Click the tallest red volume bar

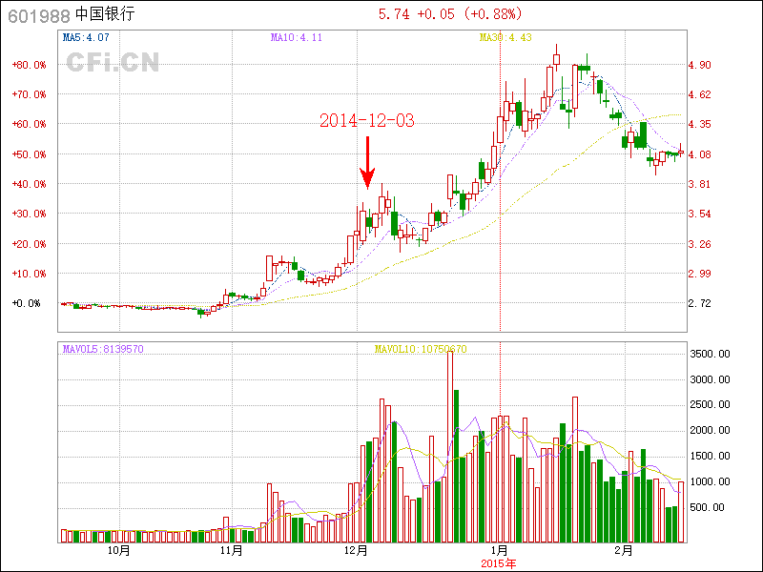(x=450, y=446)
